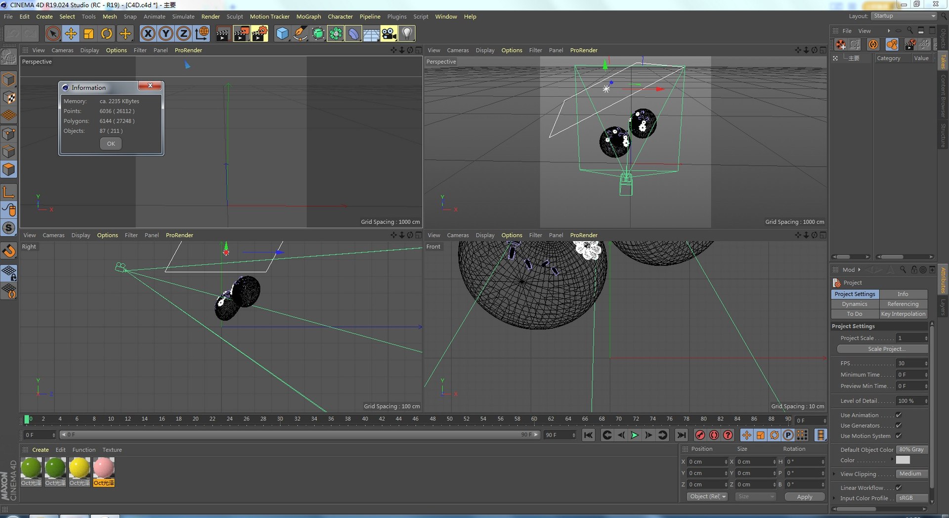Image resolution: width=949 pixels, height=518 pixels.
Task: Click OK in the Information dialog
Action: click(111, 144)
